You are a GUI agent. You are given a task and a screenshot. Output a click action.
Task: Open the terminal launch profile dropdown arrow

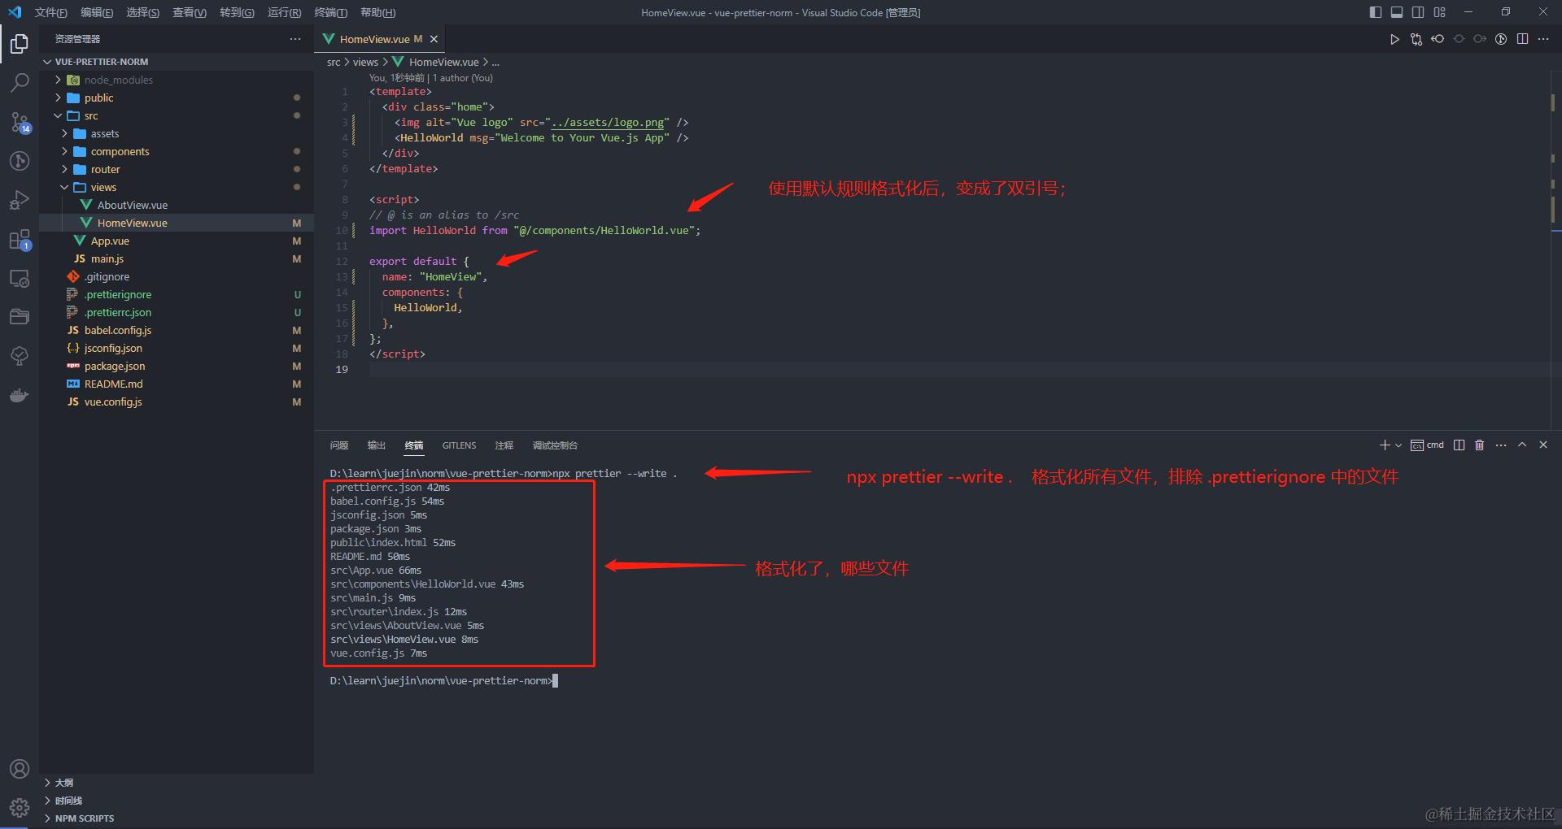point(1398,445)
